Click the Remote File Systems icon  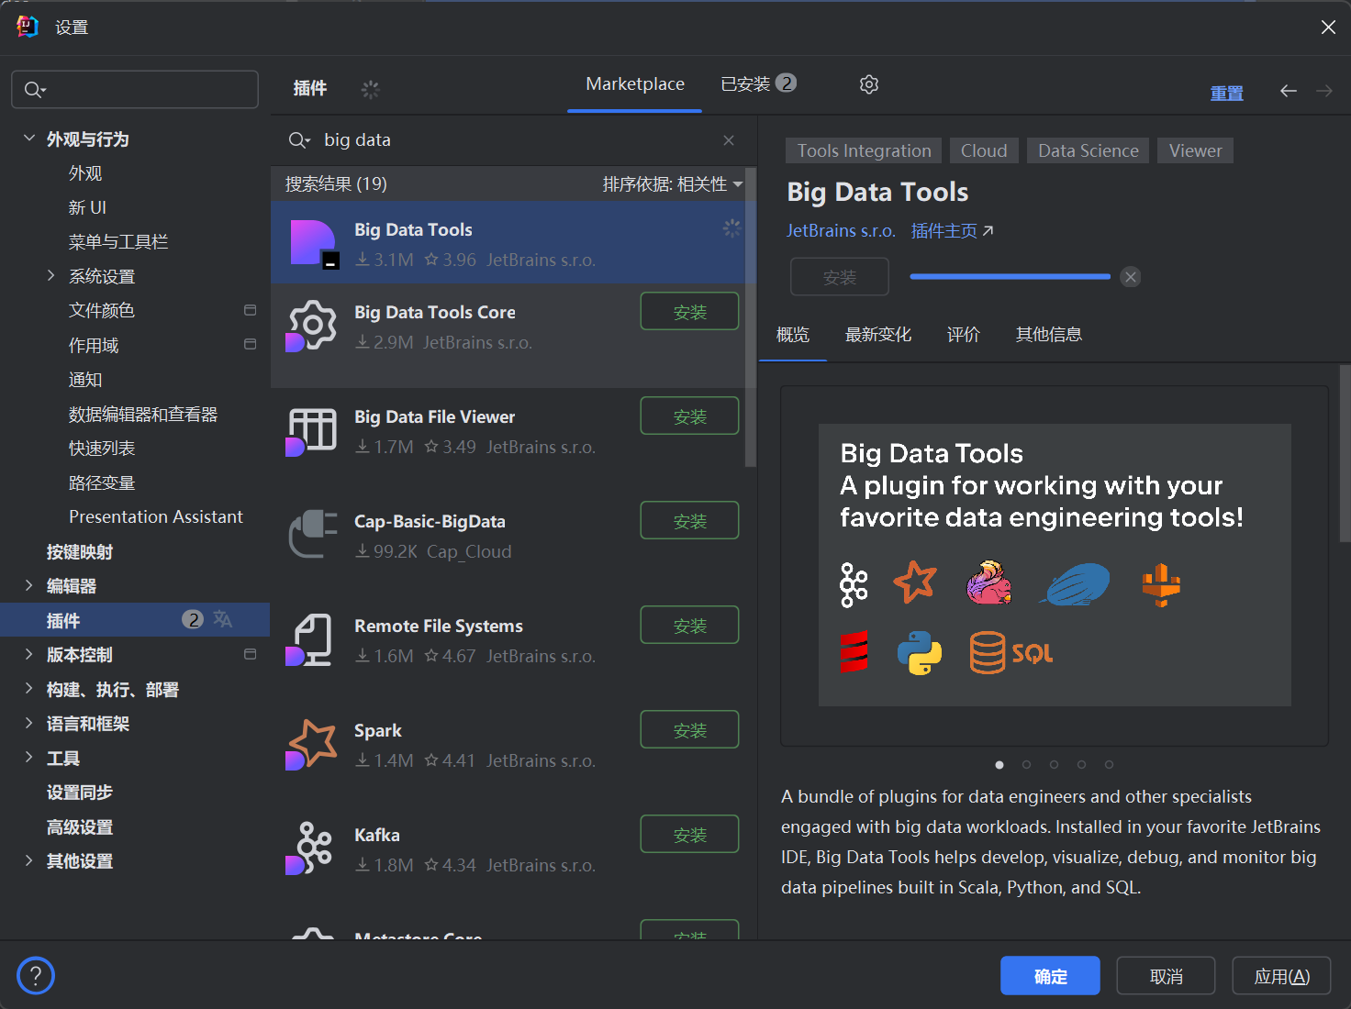[310, 639]
